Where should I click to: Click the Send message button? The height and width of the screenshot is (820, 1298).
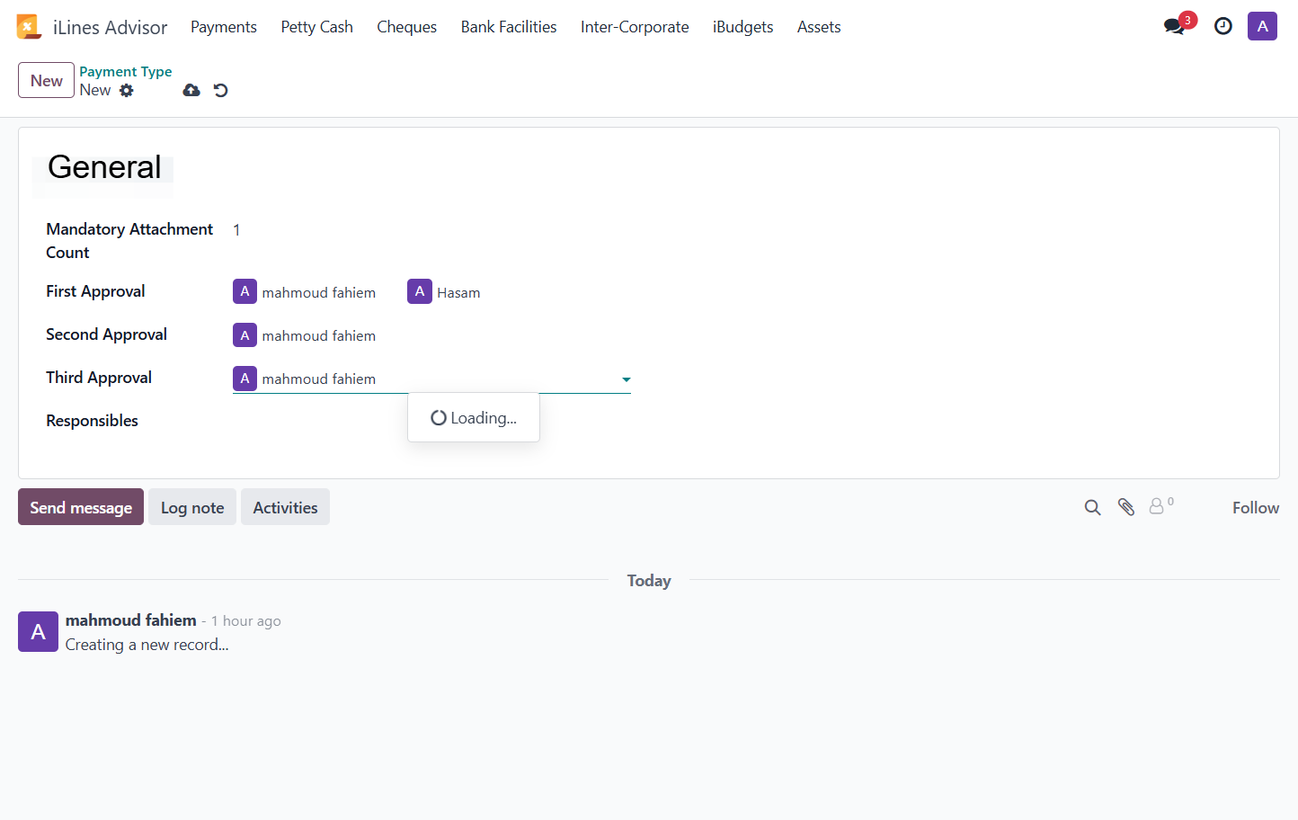click(81, 507)
